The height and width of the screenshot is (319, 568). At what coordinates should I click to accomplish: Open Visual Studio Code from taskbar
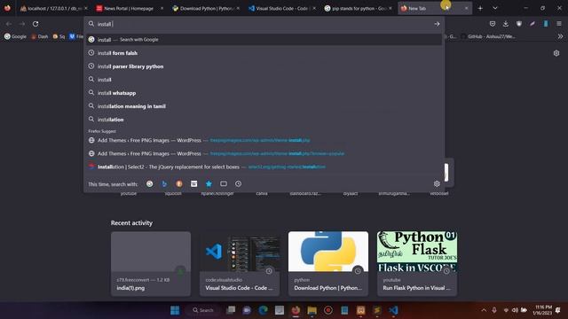tap(393, 310)
